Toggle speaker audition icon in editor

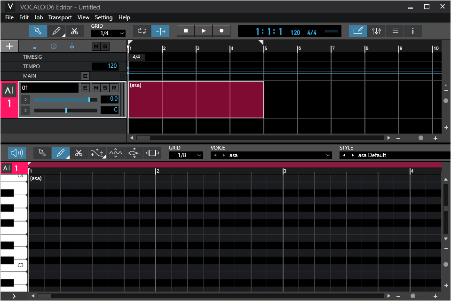[x=17, y=153]
